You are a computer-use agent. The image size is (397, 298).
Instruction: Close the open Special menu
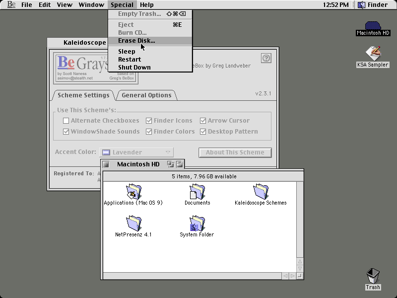(x=122, y=5)
